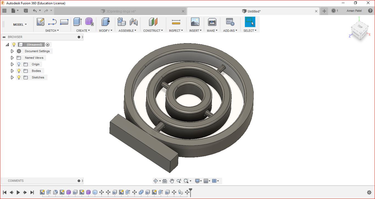This screenshot has width=375, height=199.
Task: Click the Orbit navigation icon
Action: click(x=156, y=181)
